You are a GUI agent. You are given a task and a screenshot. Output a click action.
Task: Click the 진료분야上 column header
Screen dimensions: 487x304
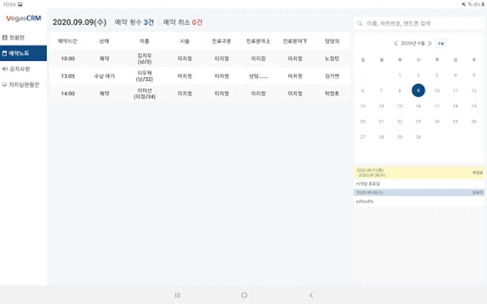click(258, 41)
